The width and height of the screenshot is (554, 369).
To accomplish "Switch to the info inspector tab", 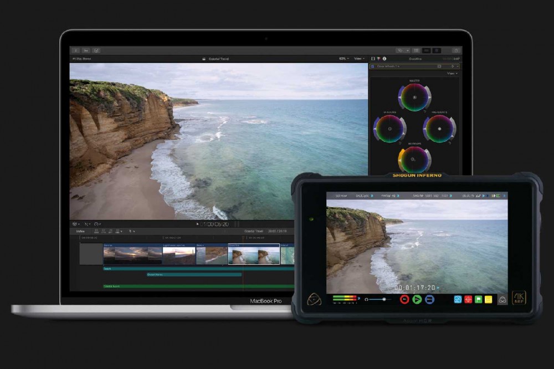I will pos(384,58).
